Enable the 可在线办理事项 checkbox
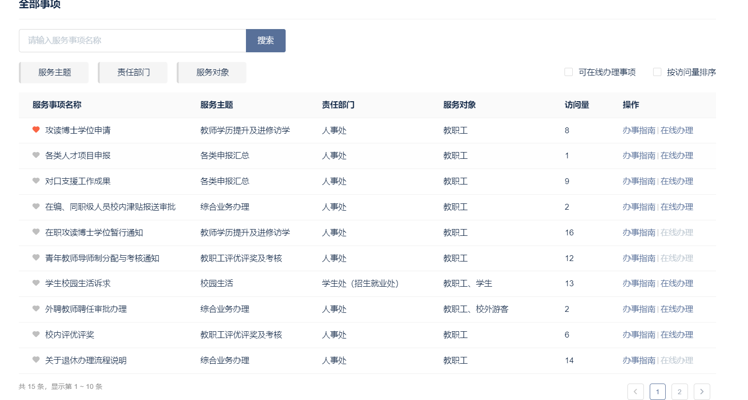This screenshot has height=400, width=748. coord(568,72)
